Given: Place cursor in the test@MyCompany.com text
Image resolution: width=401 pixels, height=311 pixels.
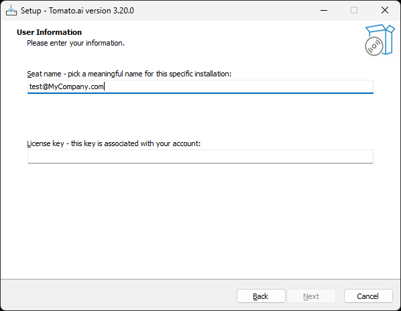Looking at the screenshot, I should [66, 86].
